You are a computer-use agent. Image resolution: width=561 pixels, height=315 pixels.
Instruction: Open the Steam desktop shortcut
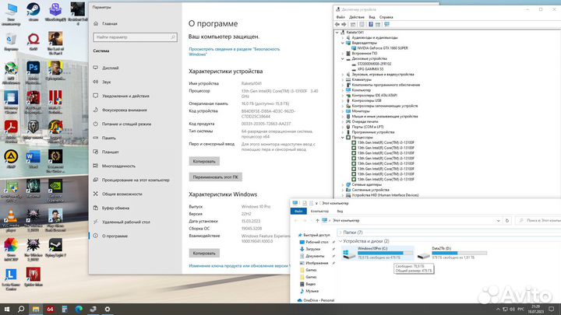click(33, 12)
